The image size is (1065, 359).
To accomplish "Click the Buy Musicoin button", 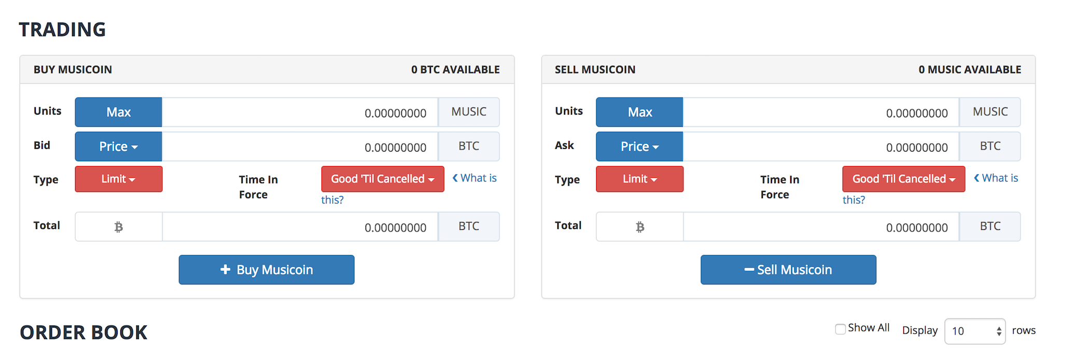I will coord(267,270).
